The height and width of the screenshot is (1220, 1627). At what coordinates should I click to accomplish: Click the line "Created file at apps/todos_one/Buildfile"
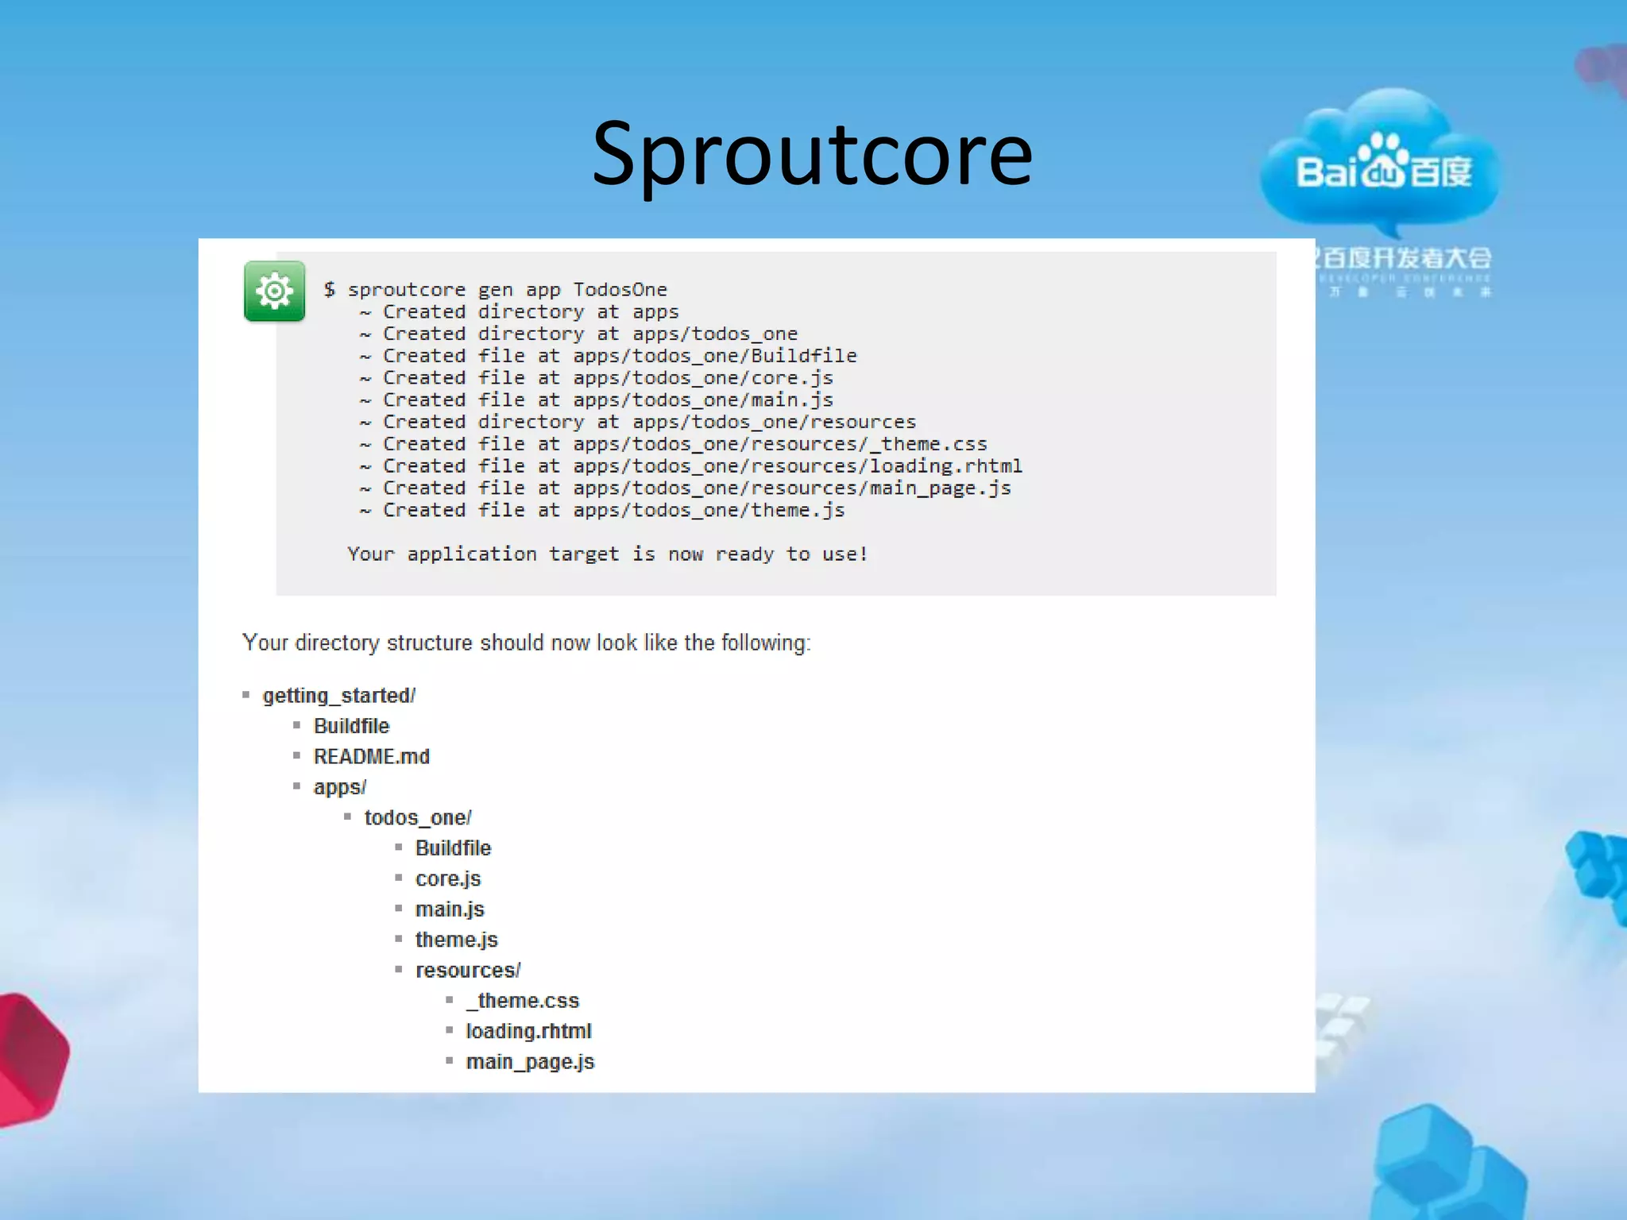pyautogui.click(x=609, y=356)
